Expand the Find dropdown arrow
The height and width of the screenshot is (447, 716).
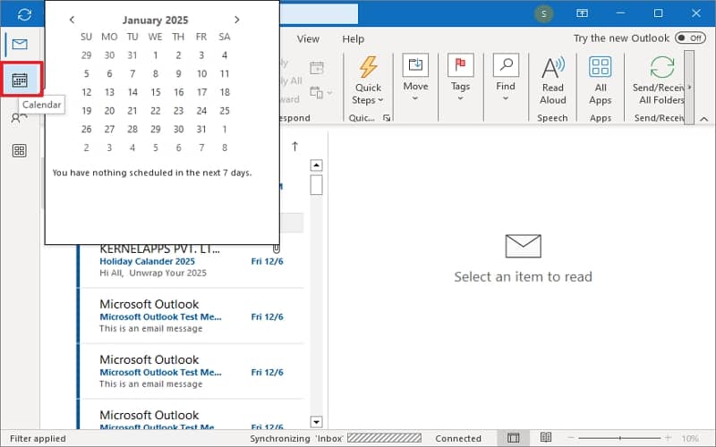coord(506,98)
